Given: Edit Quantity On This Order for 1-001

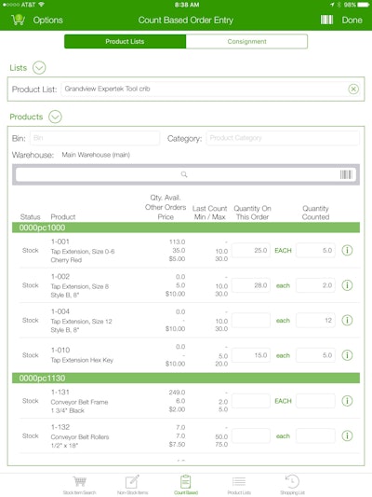Looking at the screenshot, I should point(251,251).
